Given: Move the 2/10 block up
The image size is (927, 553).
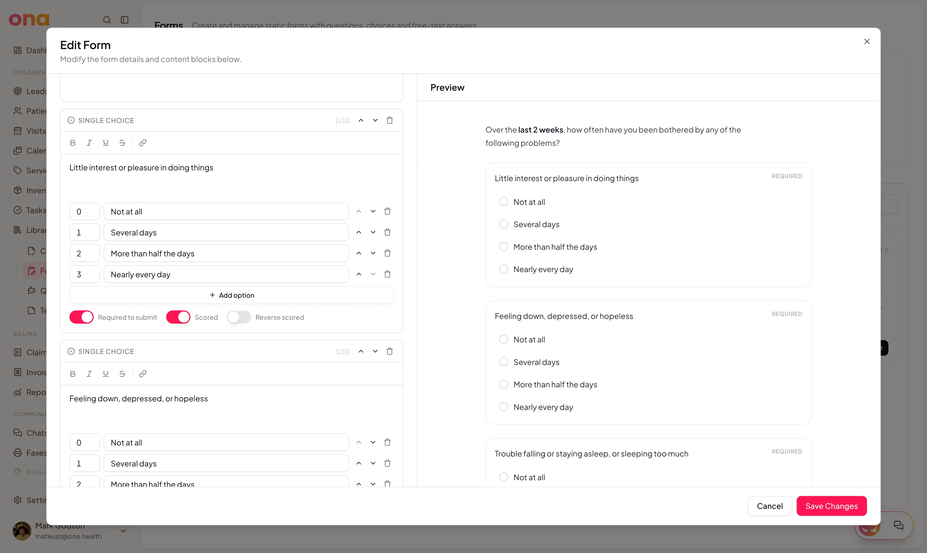Looking at the screenshot, I should click(361, 120).
